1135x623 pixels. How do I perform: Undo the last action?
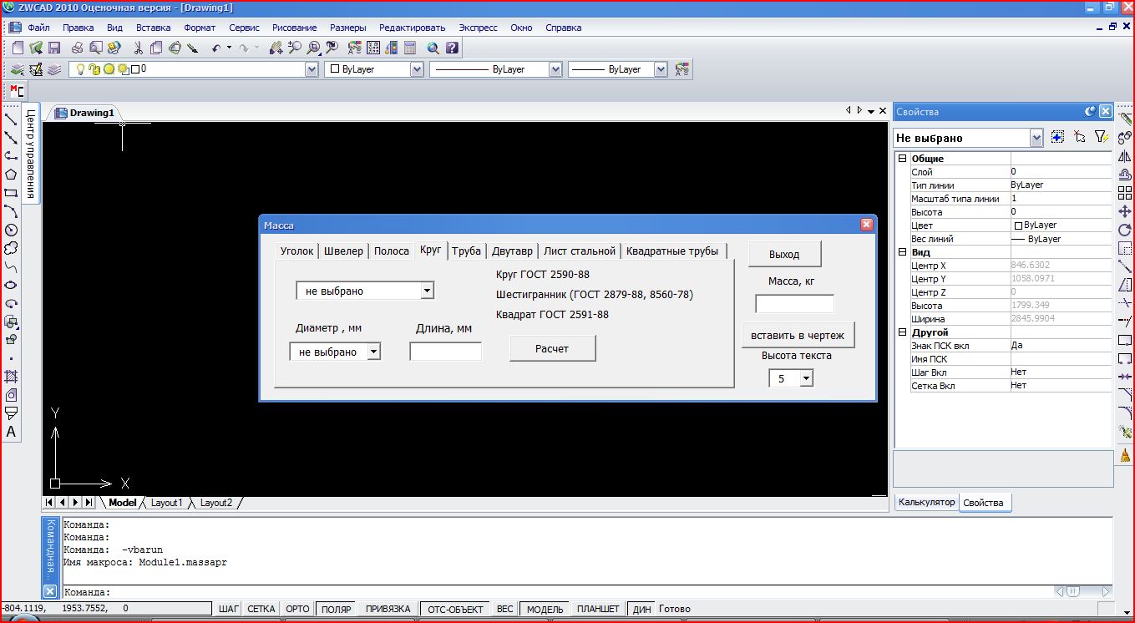216,48
